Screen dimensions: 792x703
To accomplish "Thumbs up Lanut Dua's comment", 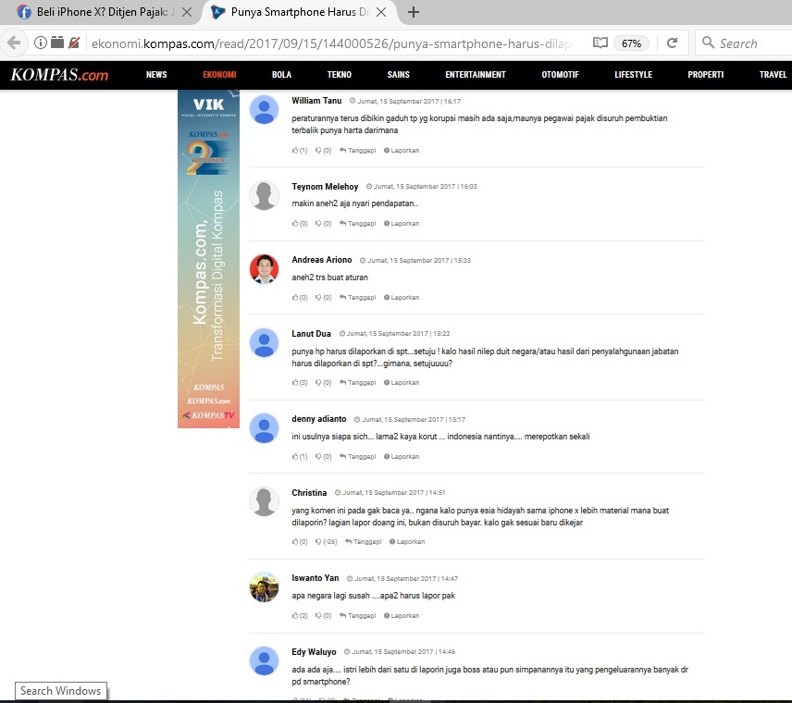I will coord(296,383).
